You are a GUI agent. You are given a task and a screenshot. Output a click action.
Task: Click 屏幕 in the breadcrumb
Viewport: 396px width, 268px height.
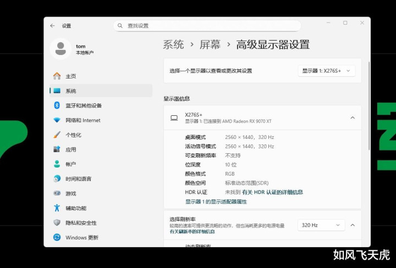(x=210, y=45)
